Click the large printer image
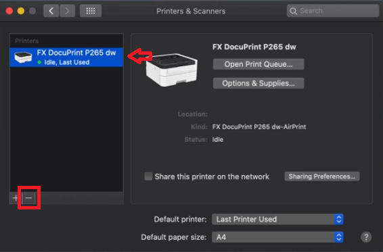The height and width of the screenshot is (252, 383). pyautogui.click(x=171, y=70)
